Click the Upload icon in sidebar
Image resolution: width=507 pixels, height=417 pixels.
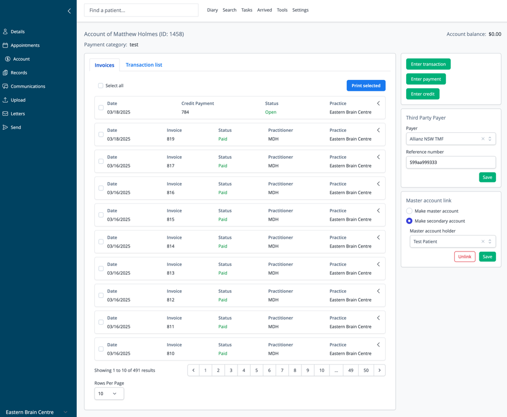[6, 100]
